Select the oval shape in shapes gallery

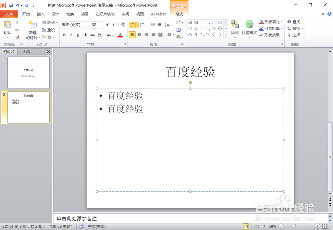point(220,23)
